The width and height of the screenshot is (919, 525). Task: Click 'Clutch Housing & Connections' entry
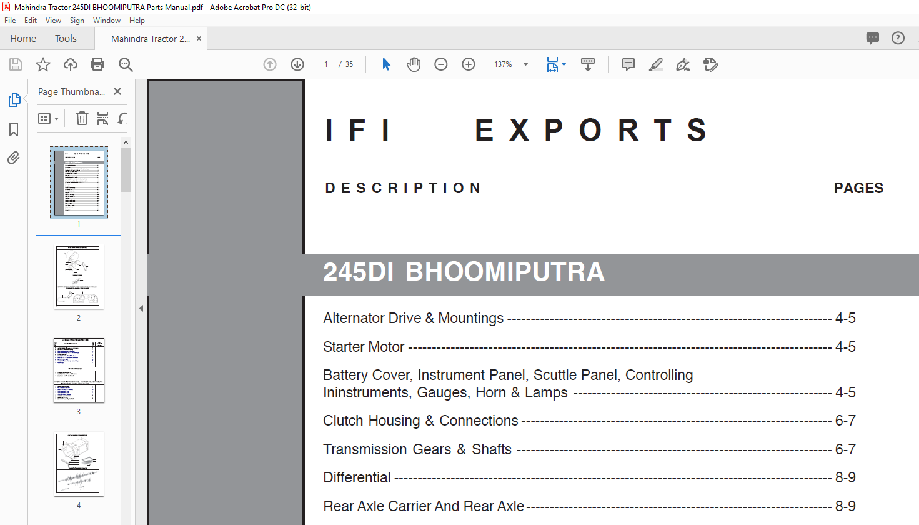coord(420,421)
